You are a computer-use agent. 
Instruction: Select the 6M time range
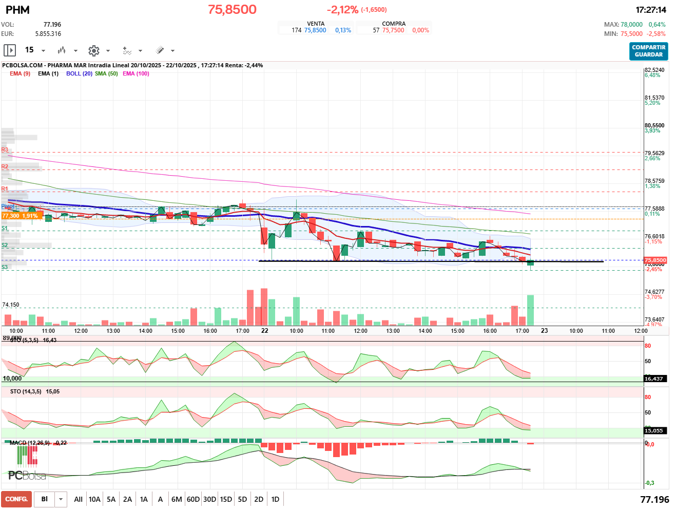coord(177,499)
